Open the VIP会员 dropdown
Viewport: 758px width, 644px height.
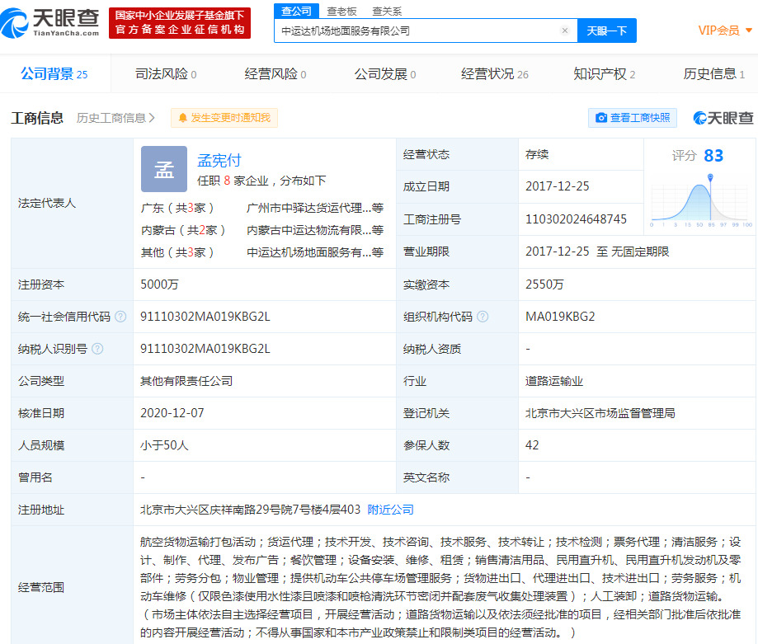click(725, 31)
